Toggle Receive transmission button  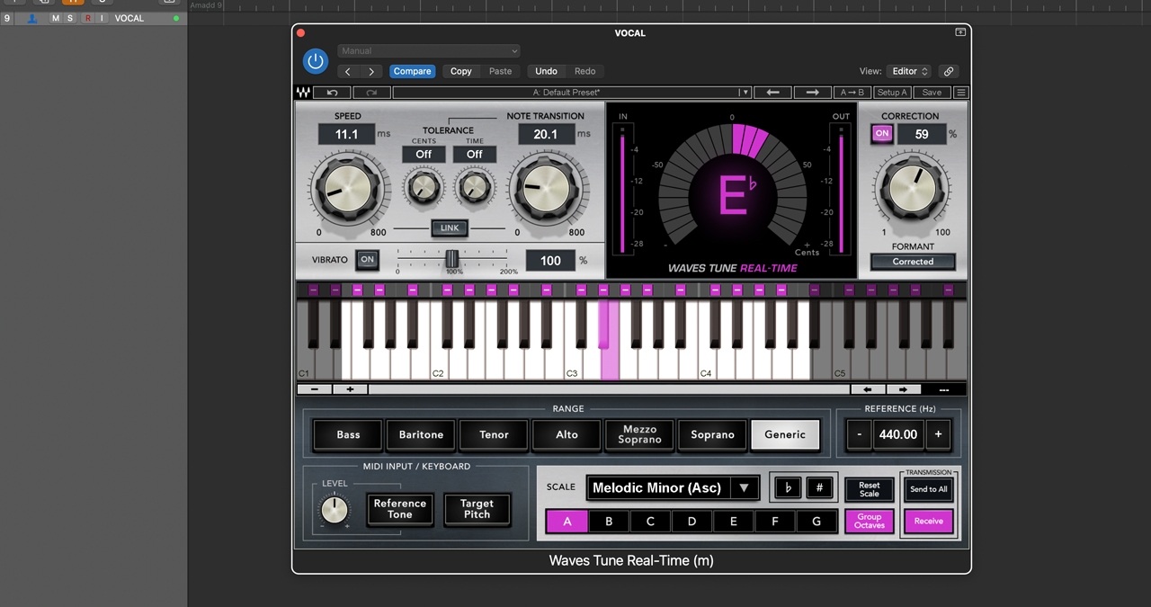[929, 521]
